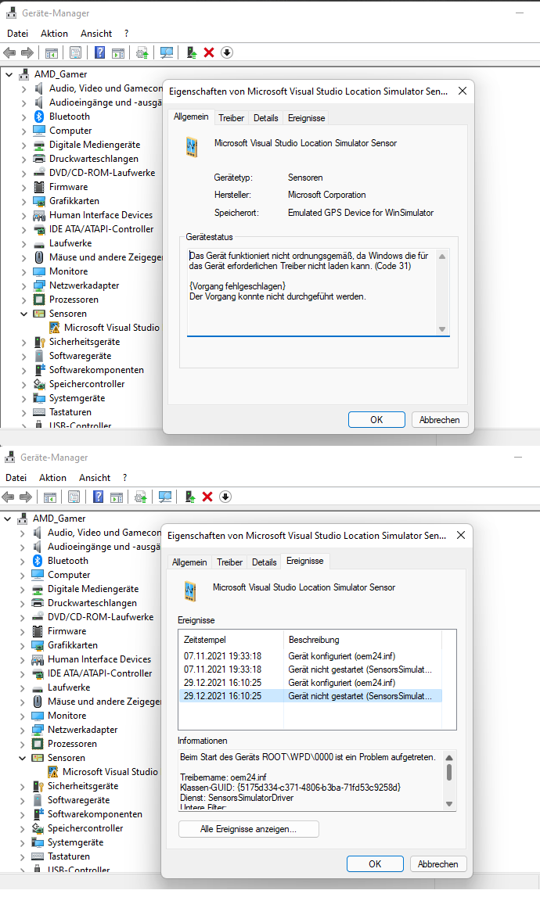
Task: Collapse the Sensoren node in the upper window
Action: click(23, 314)
